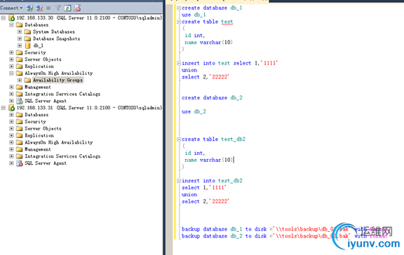The image size is (404, 255).
Task: Expand AlwaysOn High Availability under 192.168.133.31
Action: click(x=11, y=142)
